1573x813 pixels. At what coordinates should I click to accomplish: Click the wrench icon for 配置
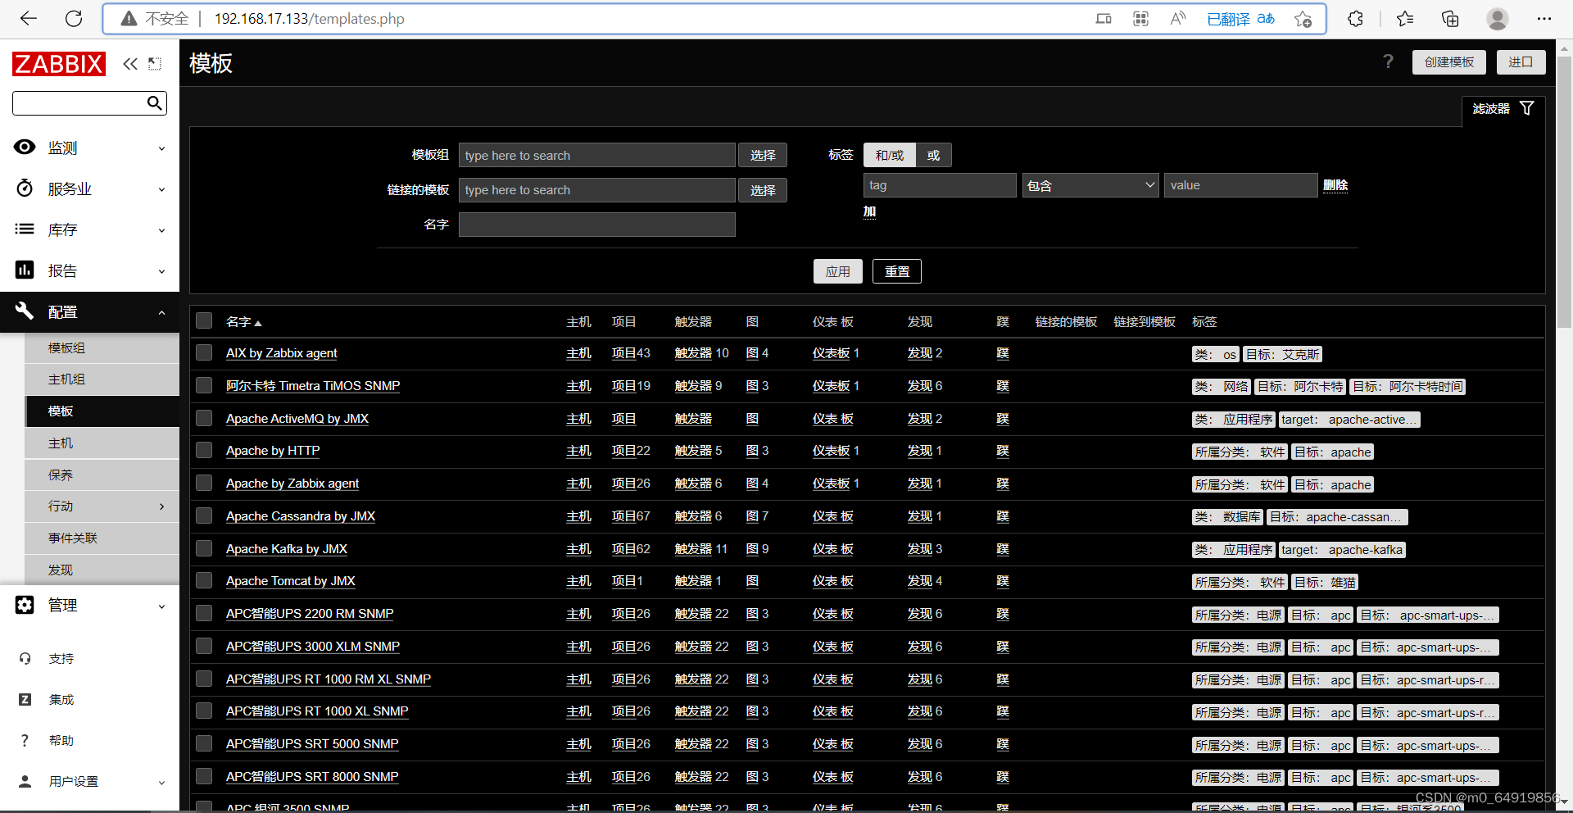pos(25,311)
